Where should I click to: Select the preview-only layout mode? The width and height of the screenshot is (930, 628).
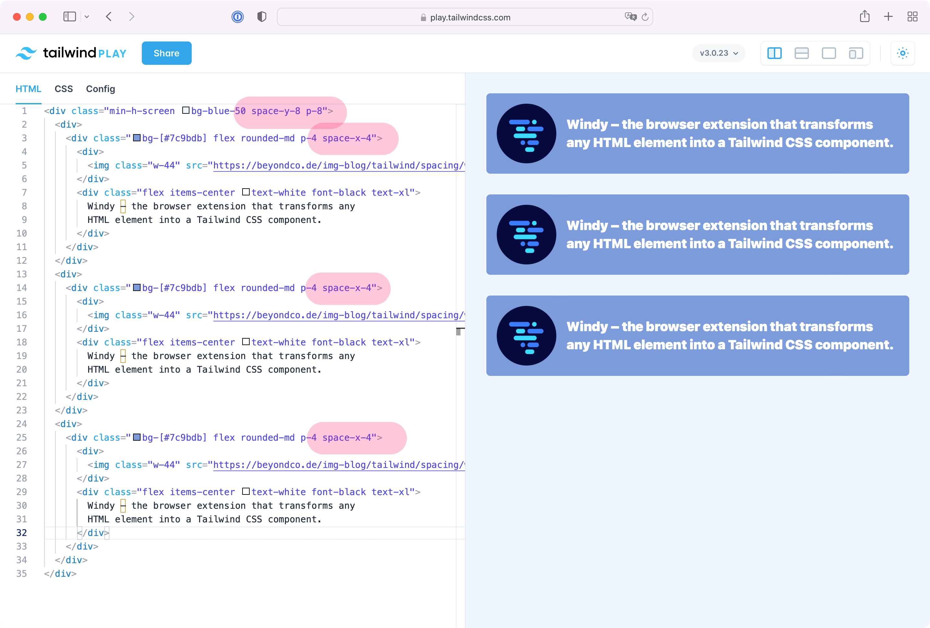point(829,53)
